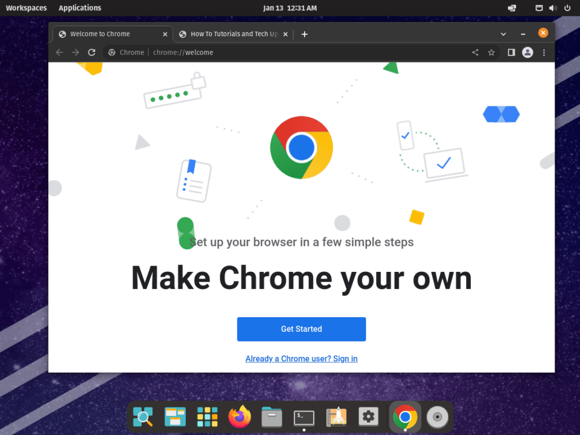The width and height of the screenshot is (580, 435).
Task: Open the Applications menu in top bar
Action: 80,8
